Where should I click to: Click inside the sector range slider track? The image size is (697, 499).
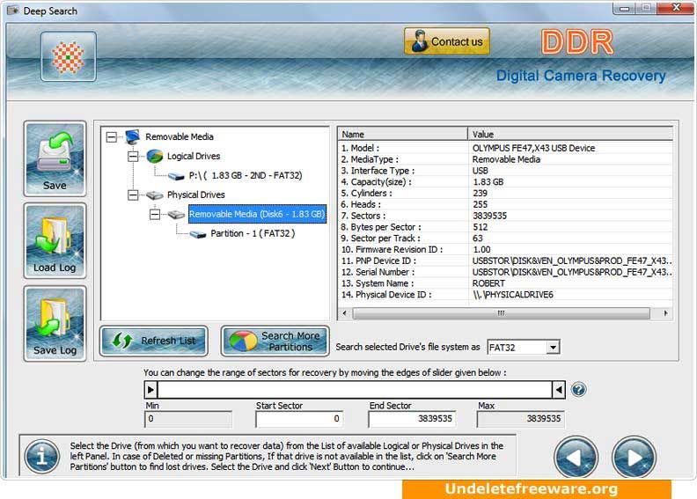pos(355,390)
